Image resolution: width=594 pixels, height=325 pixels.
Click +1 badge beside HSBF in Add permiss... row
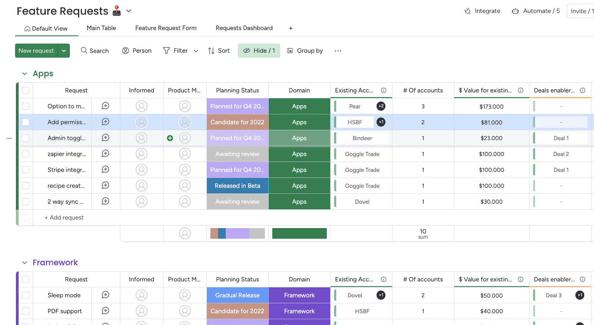point(381,122)
